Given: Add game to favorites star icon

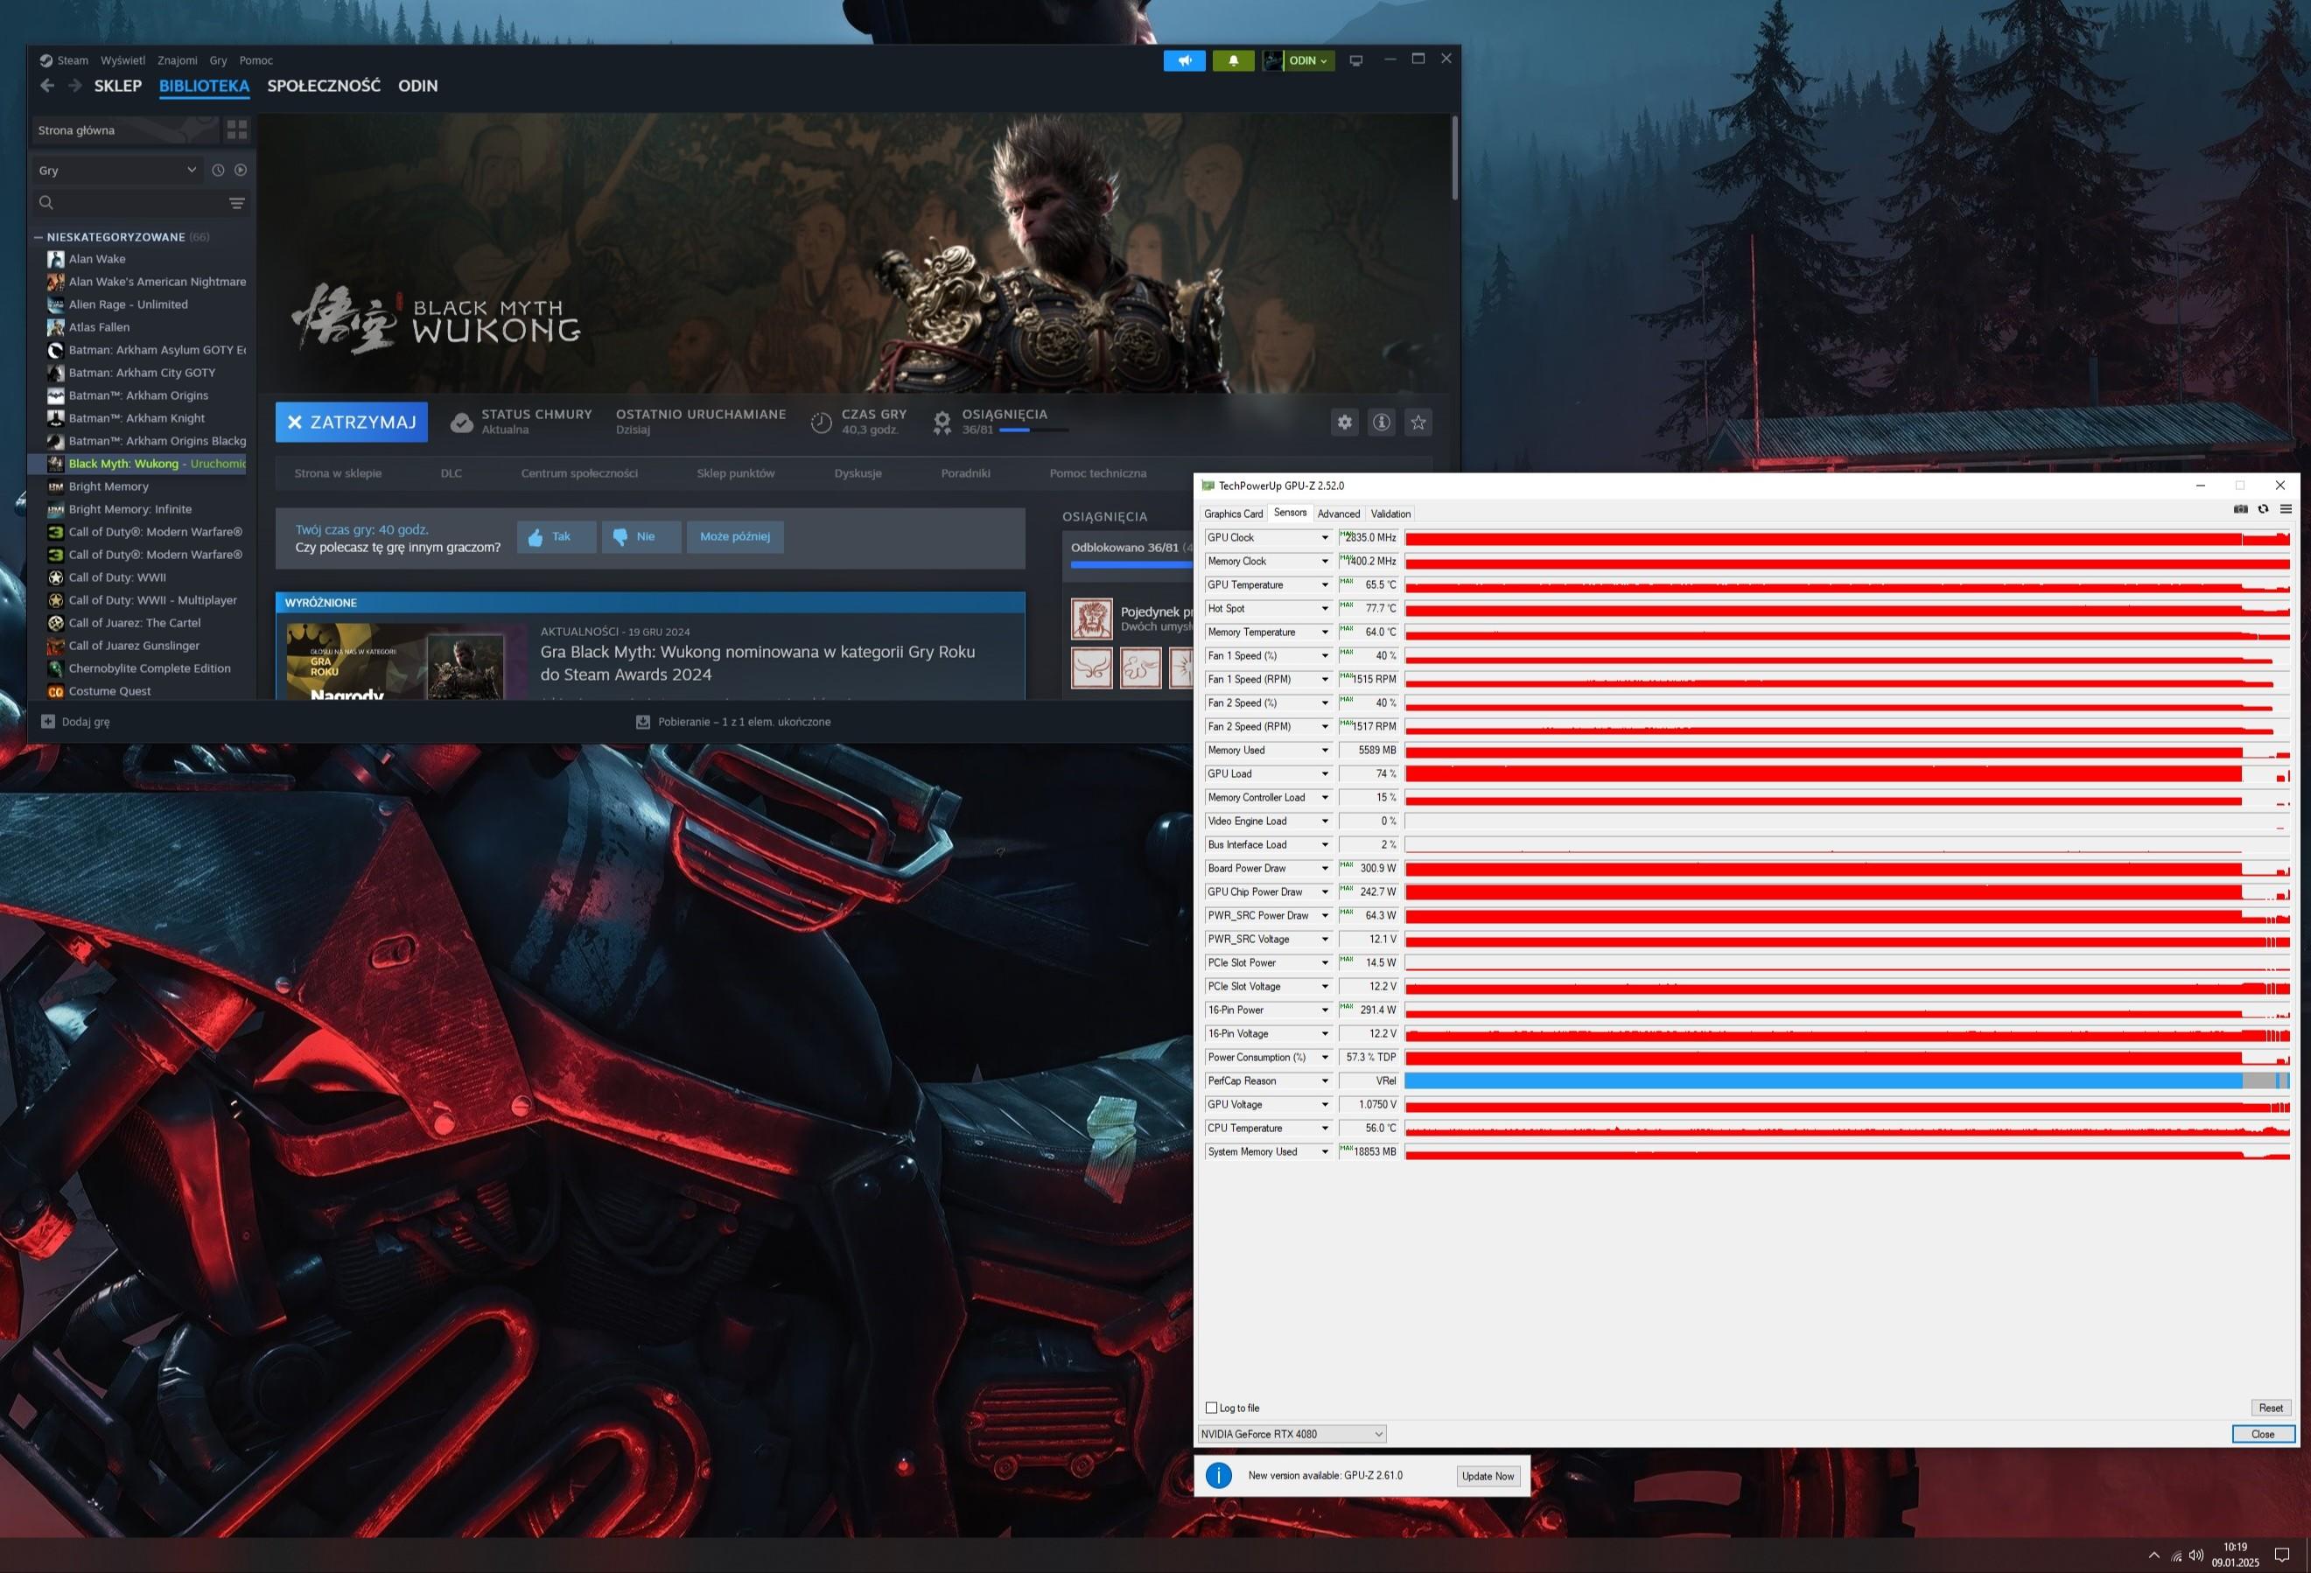Looking at the screenshot, I should (1418, 423).
